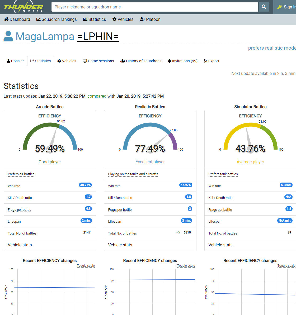296x315 pixels.
Task: Click the Simulator win rate 53.85% badge
Action: pyautogui.click(x=286, y=185)
